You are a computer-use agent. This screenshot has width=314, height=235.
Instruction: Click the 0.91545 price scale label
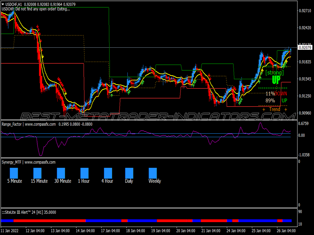[x=305, y=79]
